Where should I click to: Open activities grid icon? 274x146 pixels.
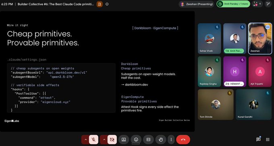point(268,140)
